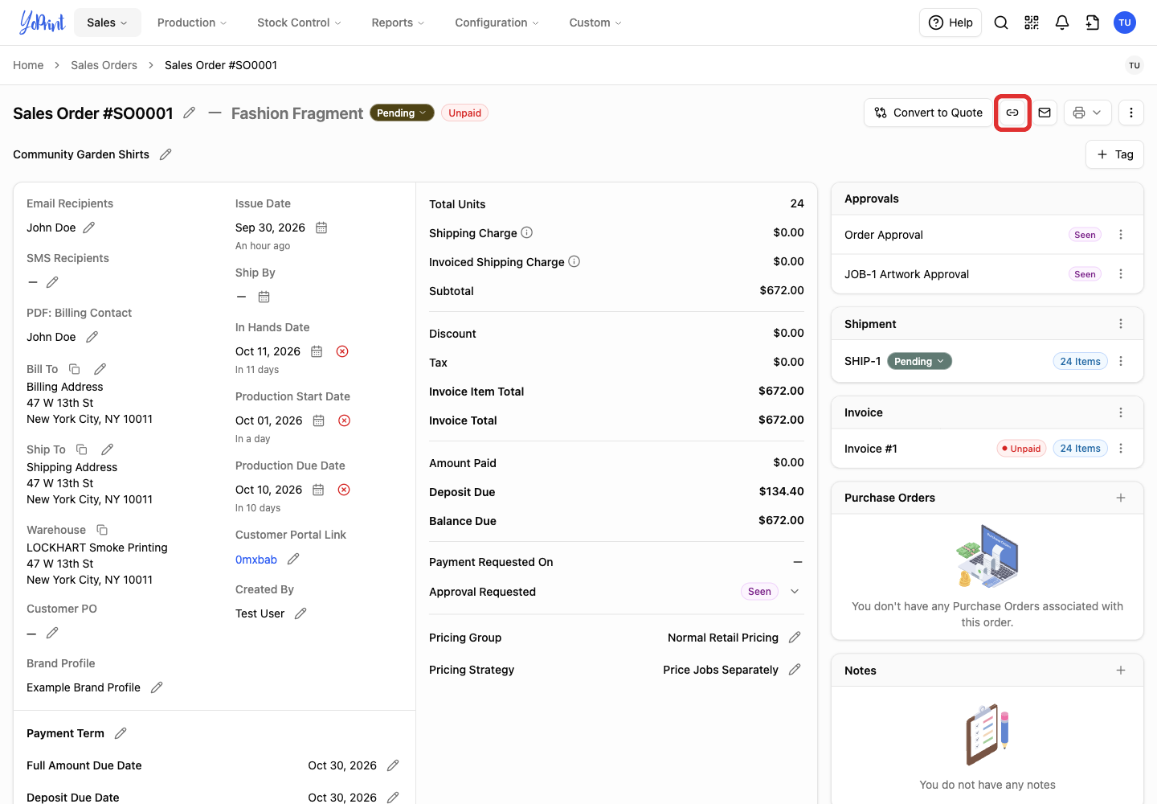Add a new Purchase Order
This screenshot has width=1157, height=804.
[1121, 498]
